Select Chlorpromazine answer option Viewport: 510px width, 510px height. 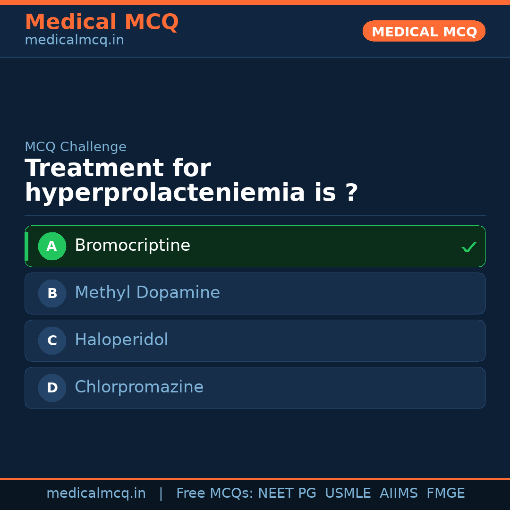(x=255, y=388)
